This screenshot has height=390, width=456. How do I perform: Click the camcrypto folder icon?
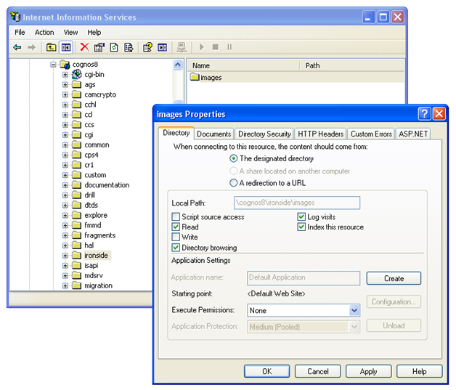pos(76,94)
